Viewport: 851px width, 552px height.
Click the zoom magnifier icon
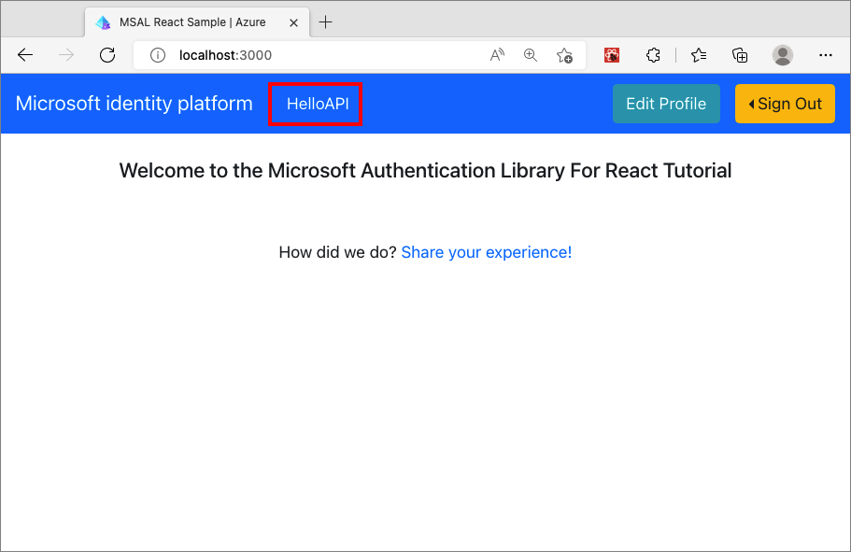point(531,55)
